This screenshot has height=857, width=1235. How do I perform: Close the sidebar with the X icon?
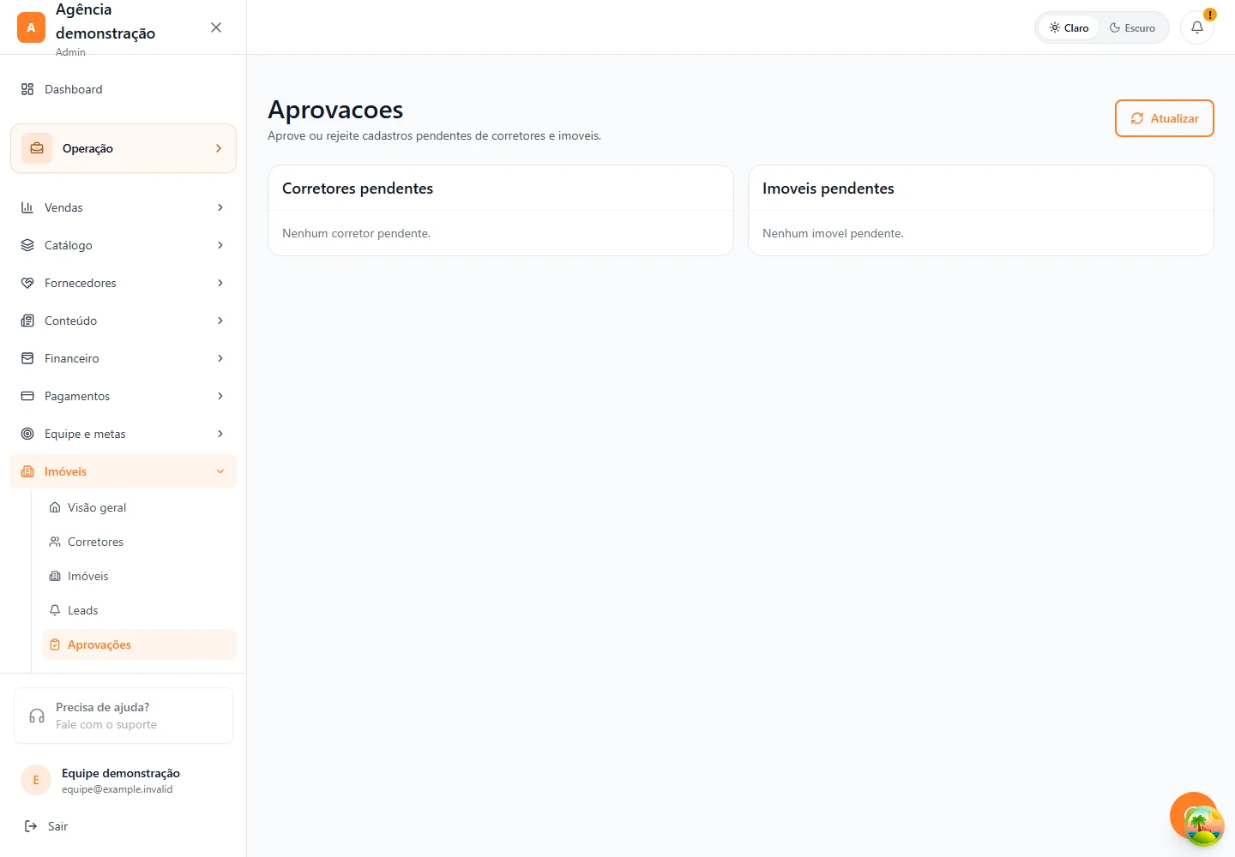(x=216, y=27)
